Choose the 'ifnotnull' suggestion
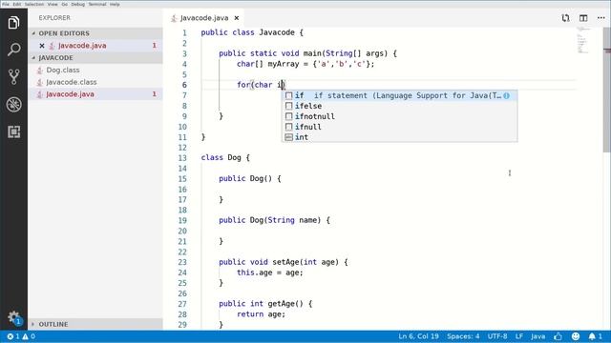 click(x=399, y=116)
